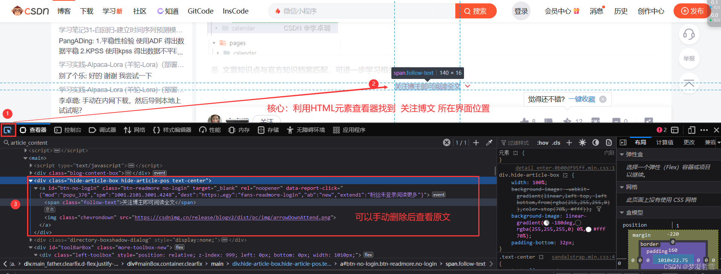The image size is (721, 274).
Task: Open the CSDN logo homepage
Action: (x=30, y=11)
